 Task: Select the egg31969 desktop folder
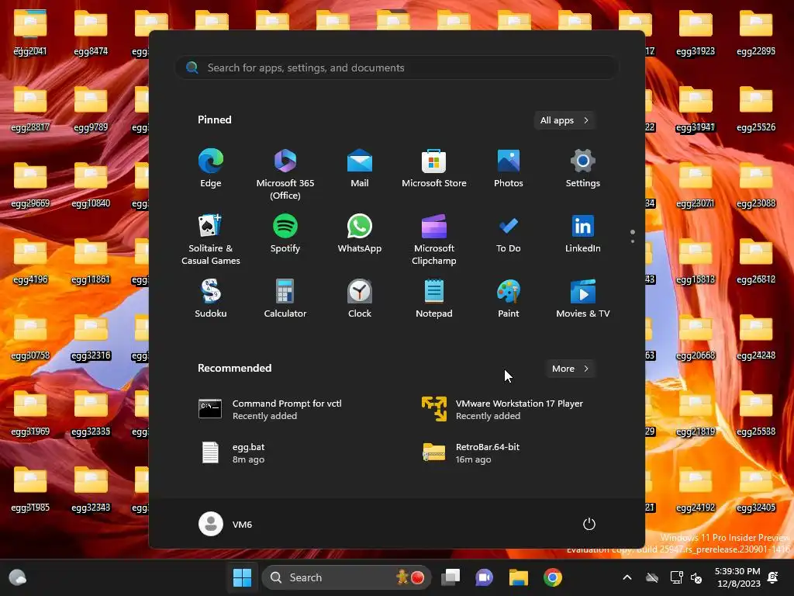[30, 413]
